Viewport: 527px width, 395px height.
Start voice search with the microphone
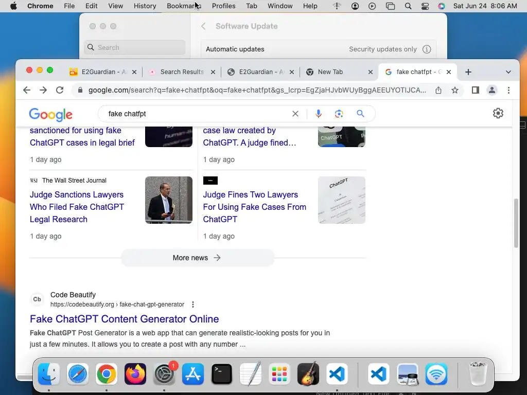pyautogui.click(x=318, y=114)
